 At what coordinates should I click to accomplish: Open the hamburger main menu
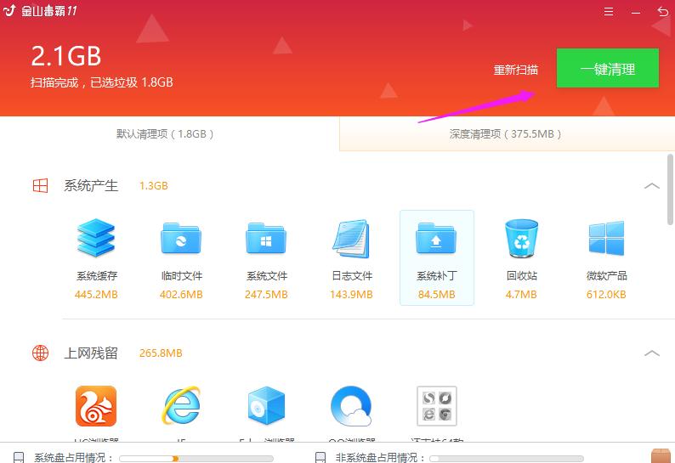coord(609,12)
